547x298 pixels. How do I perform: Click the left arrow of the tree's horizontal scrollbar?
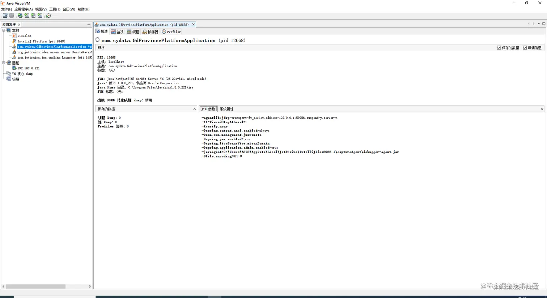4,286
